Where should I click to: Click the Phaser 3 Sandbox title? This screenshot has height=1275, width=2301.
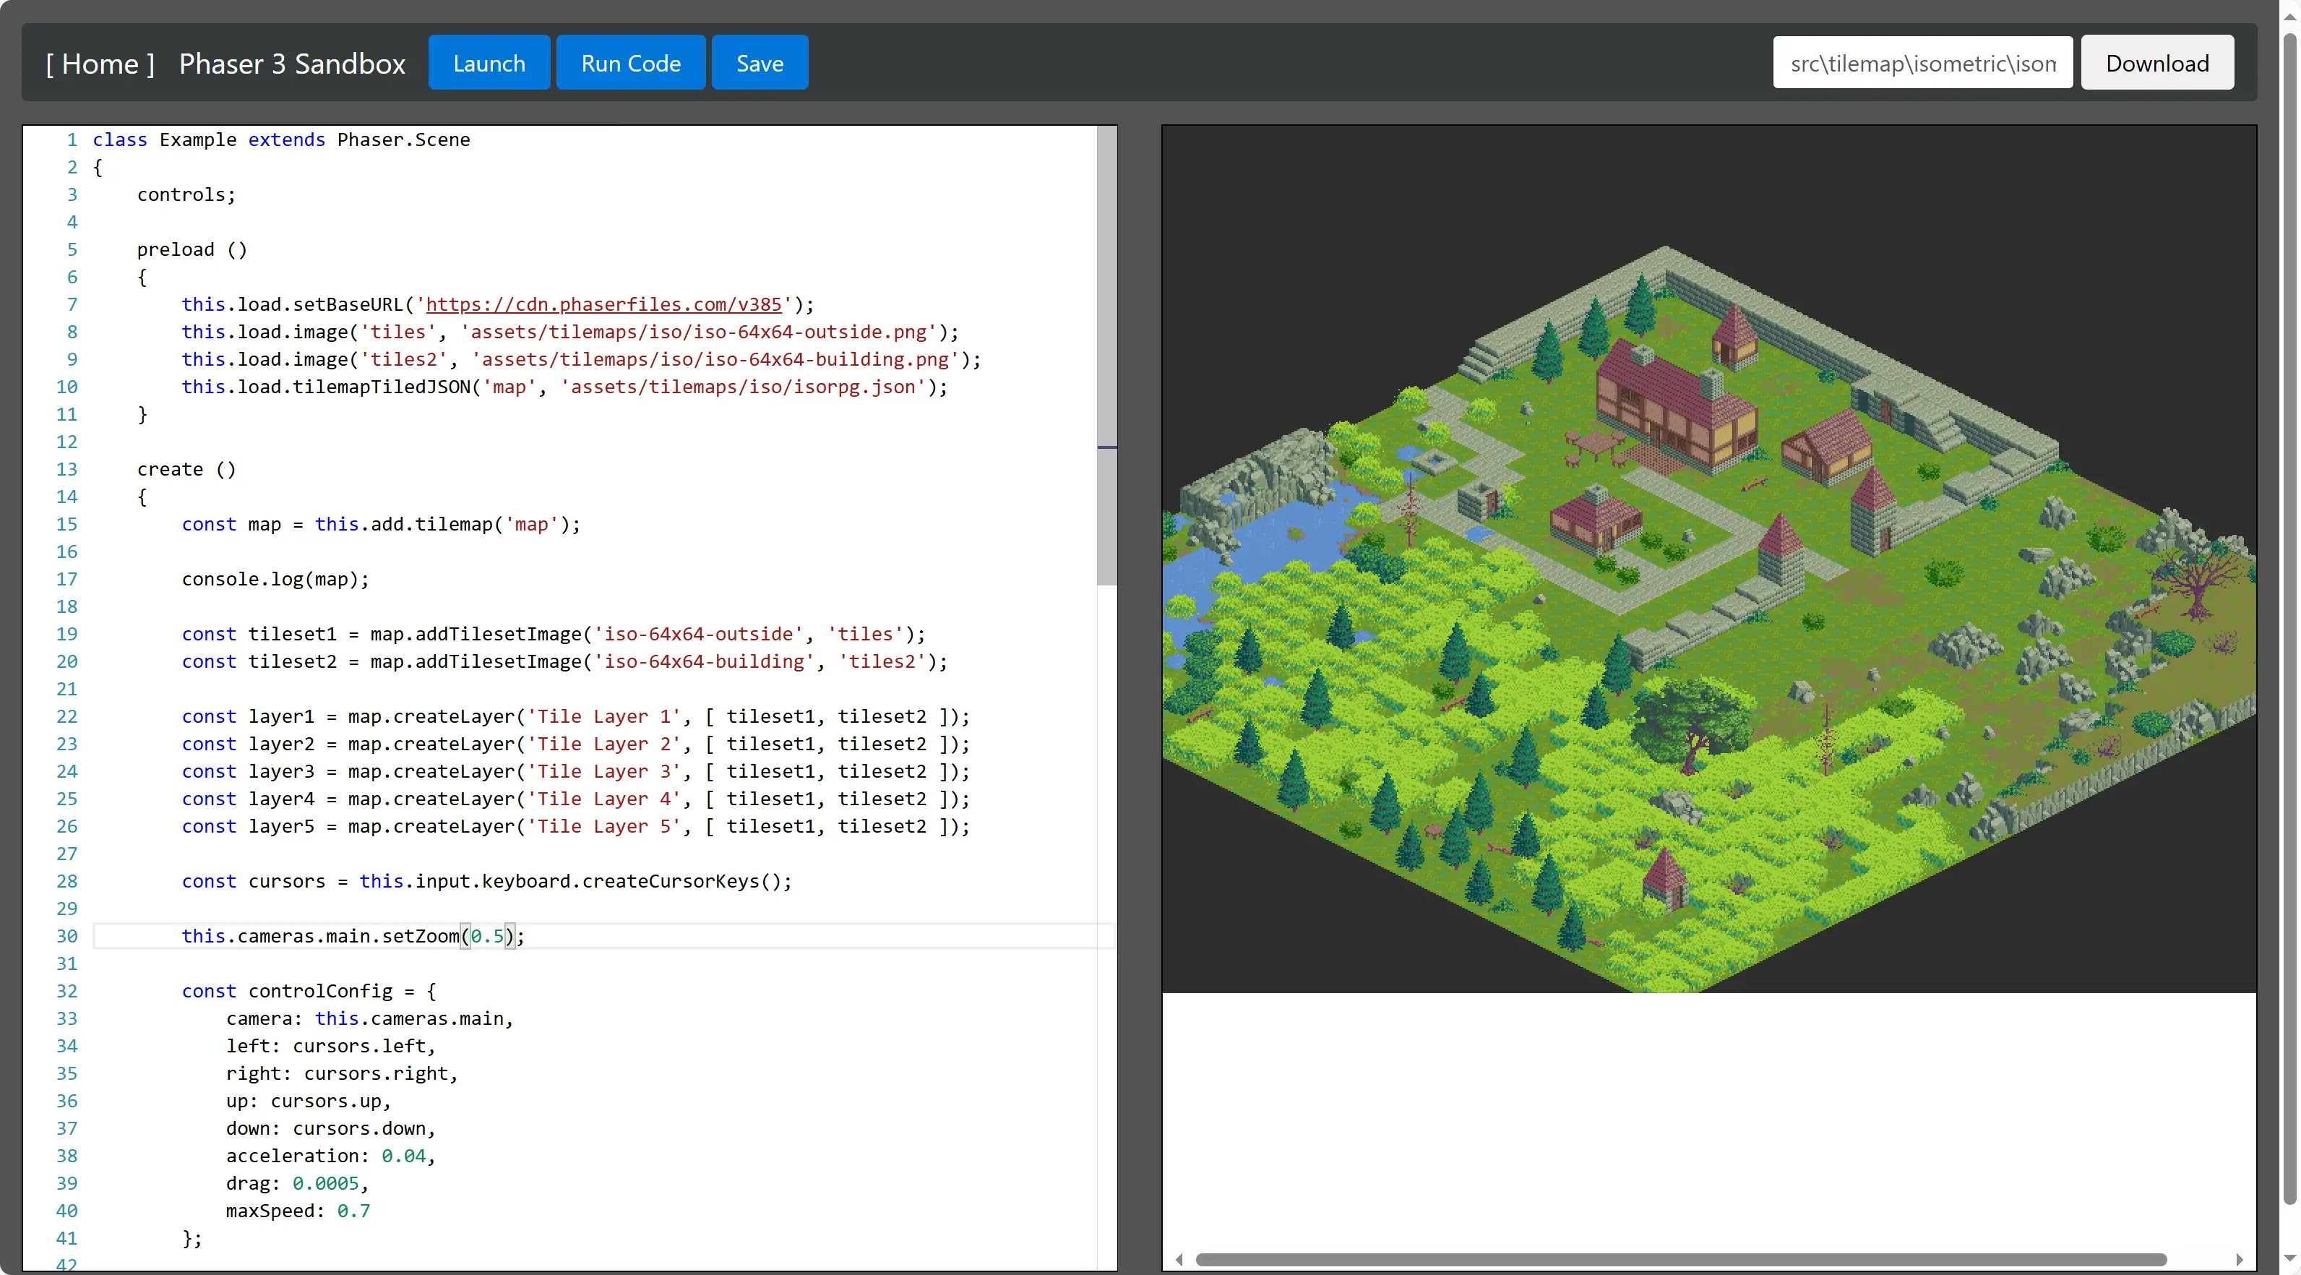point(292,64)
